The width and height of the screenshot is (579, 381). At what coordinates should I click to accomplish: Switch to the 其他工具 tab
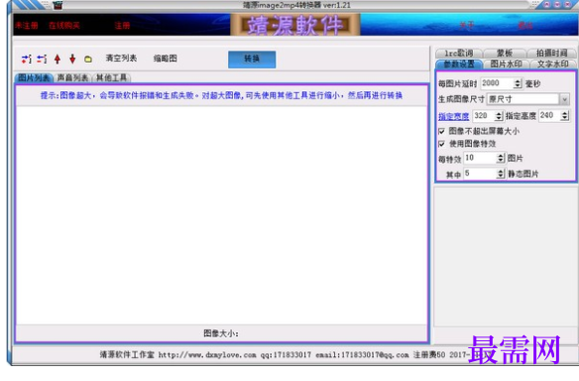pyautogui.click(x=111, y=77)
